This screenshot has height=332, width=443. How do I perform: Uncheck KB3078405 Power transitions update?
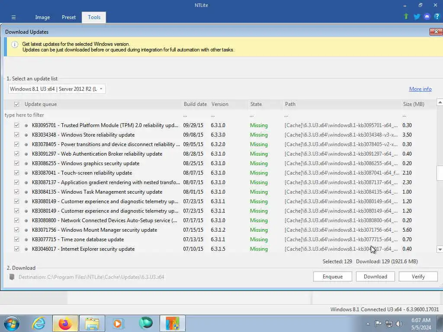point(17,144)
